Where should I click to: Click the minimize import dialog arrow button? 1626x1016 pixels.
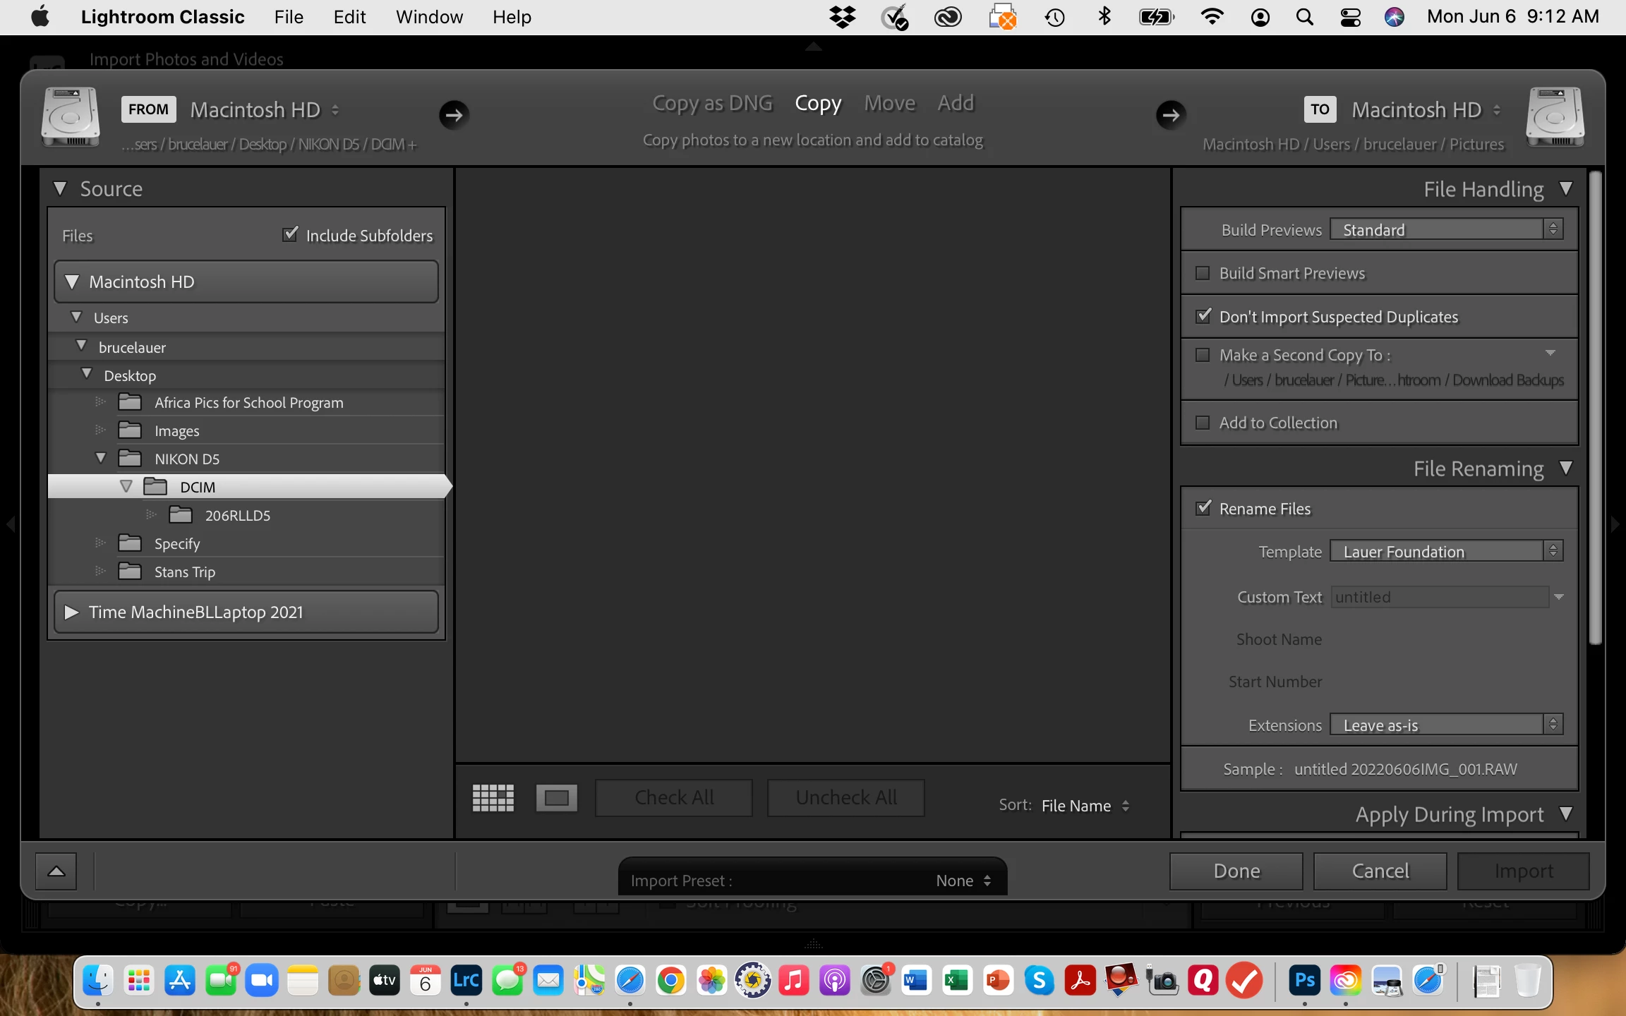(56, 871)
